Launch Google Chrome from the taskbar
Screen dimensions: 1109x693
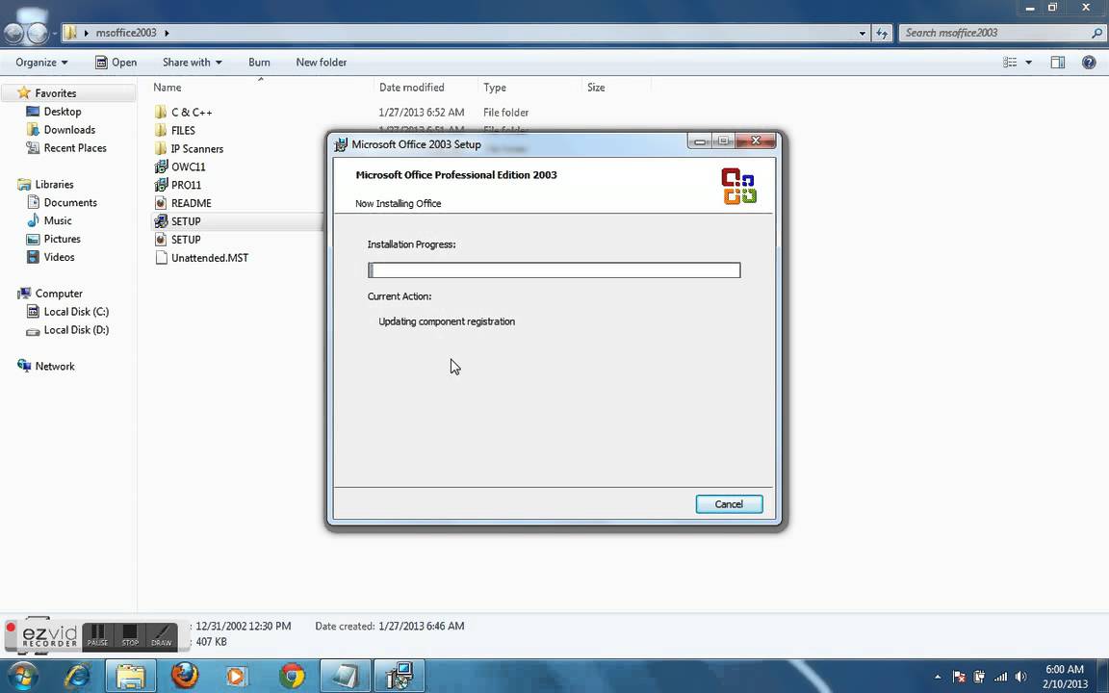[x=292, y=676]
